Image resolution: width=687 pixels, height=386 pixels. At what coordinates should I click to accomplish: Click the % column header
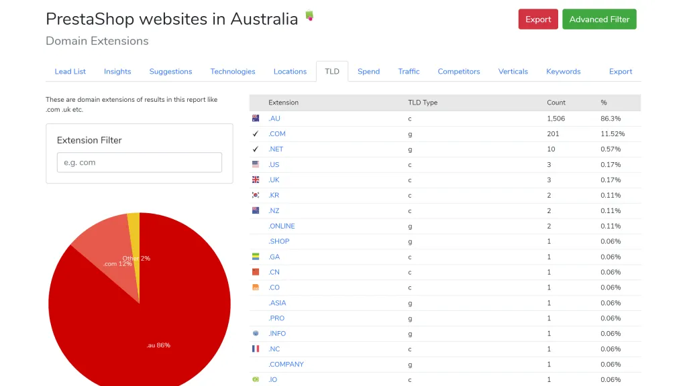point(604,103)
